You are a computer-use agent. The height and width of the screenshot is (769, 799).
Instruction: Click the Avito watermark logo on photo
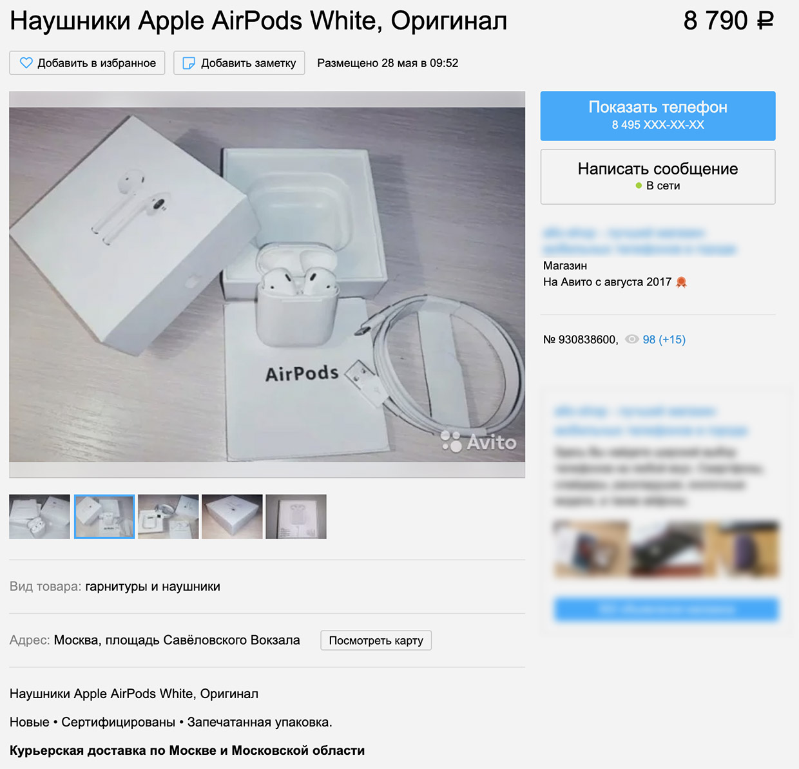479,441
